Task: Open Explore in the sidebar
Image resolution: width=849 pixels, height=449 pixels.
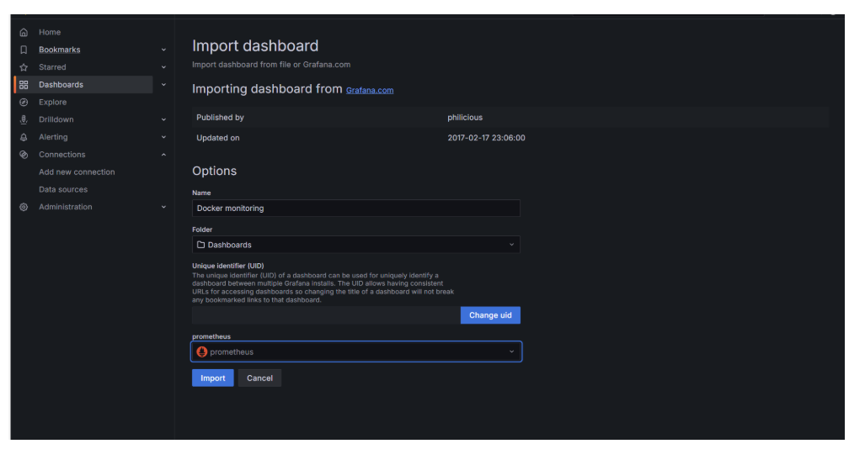Action: coord(52,102)
